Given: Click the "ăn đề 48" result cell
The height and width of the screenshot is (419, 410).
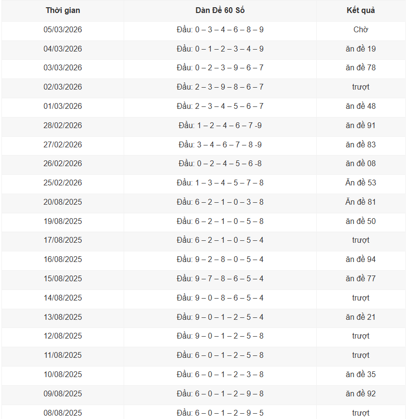Looking at the screenshot, I should 360,106.
